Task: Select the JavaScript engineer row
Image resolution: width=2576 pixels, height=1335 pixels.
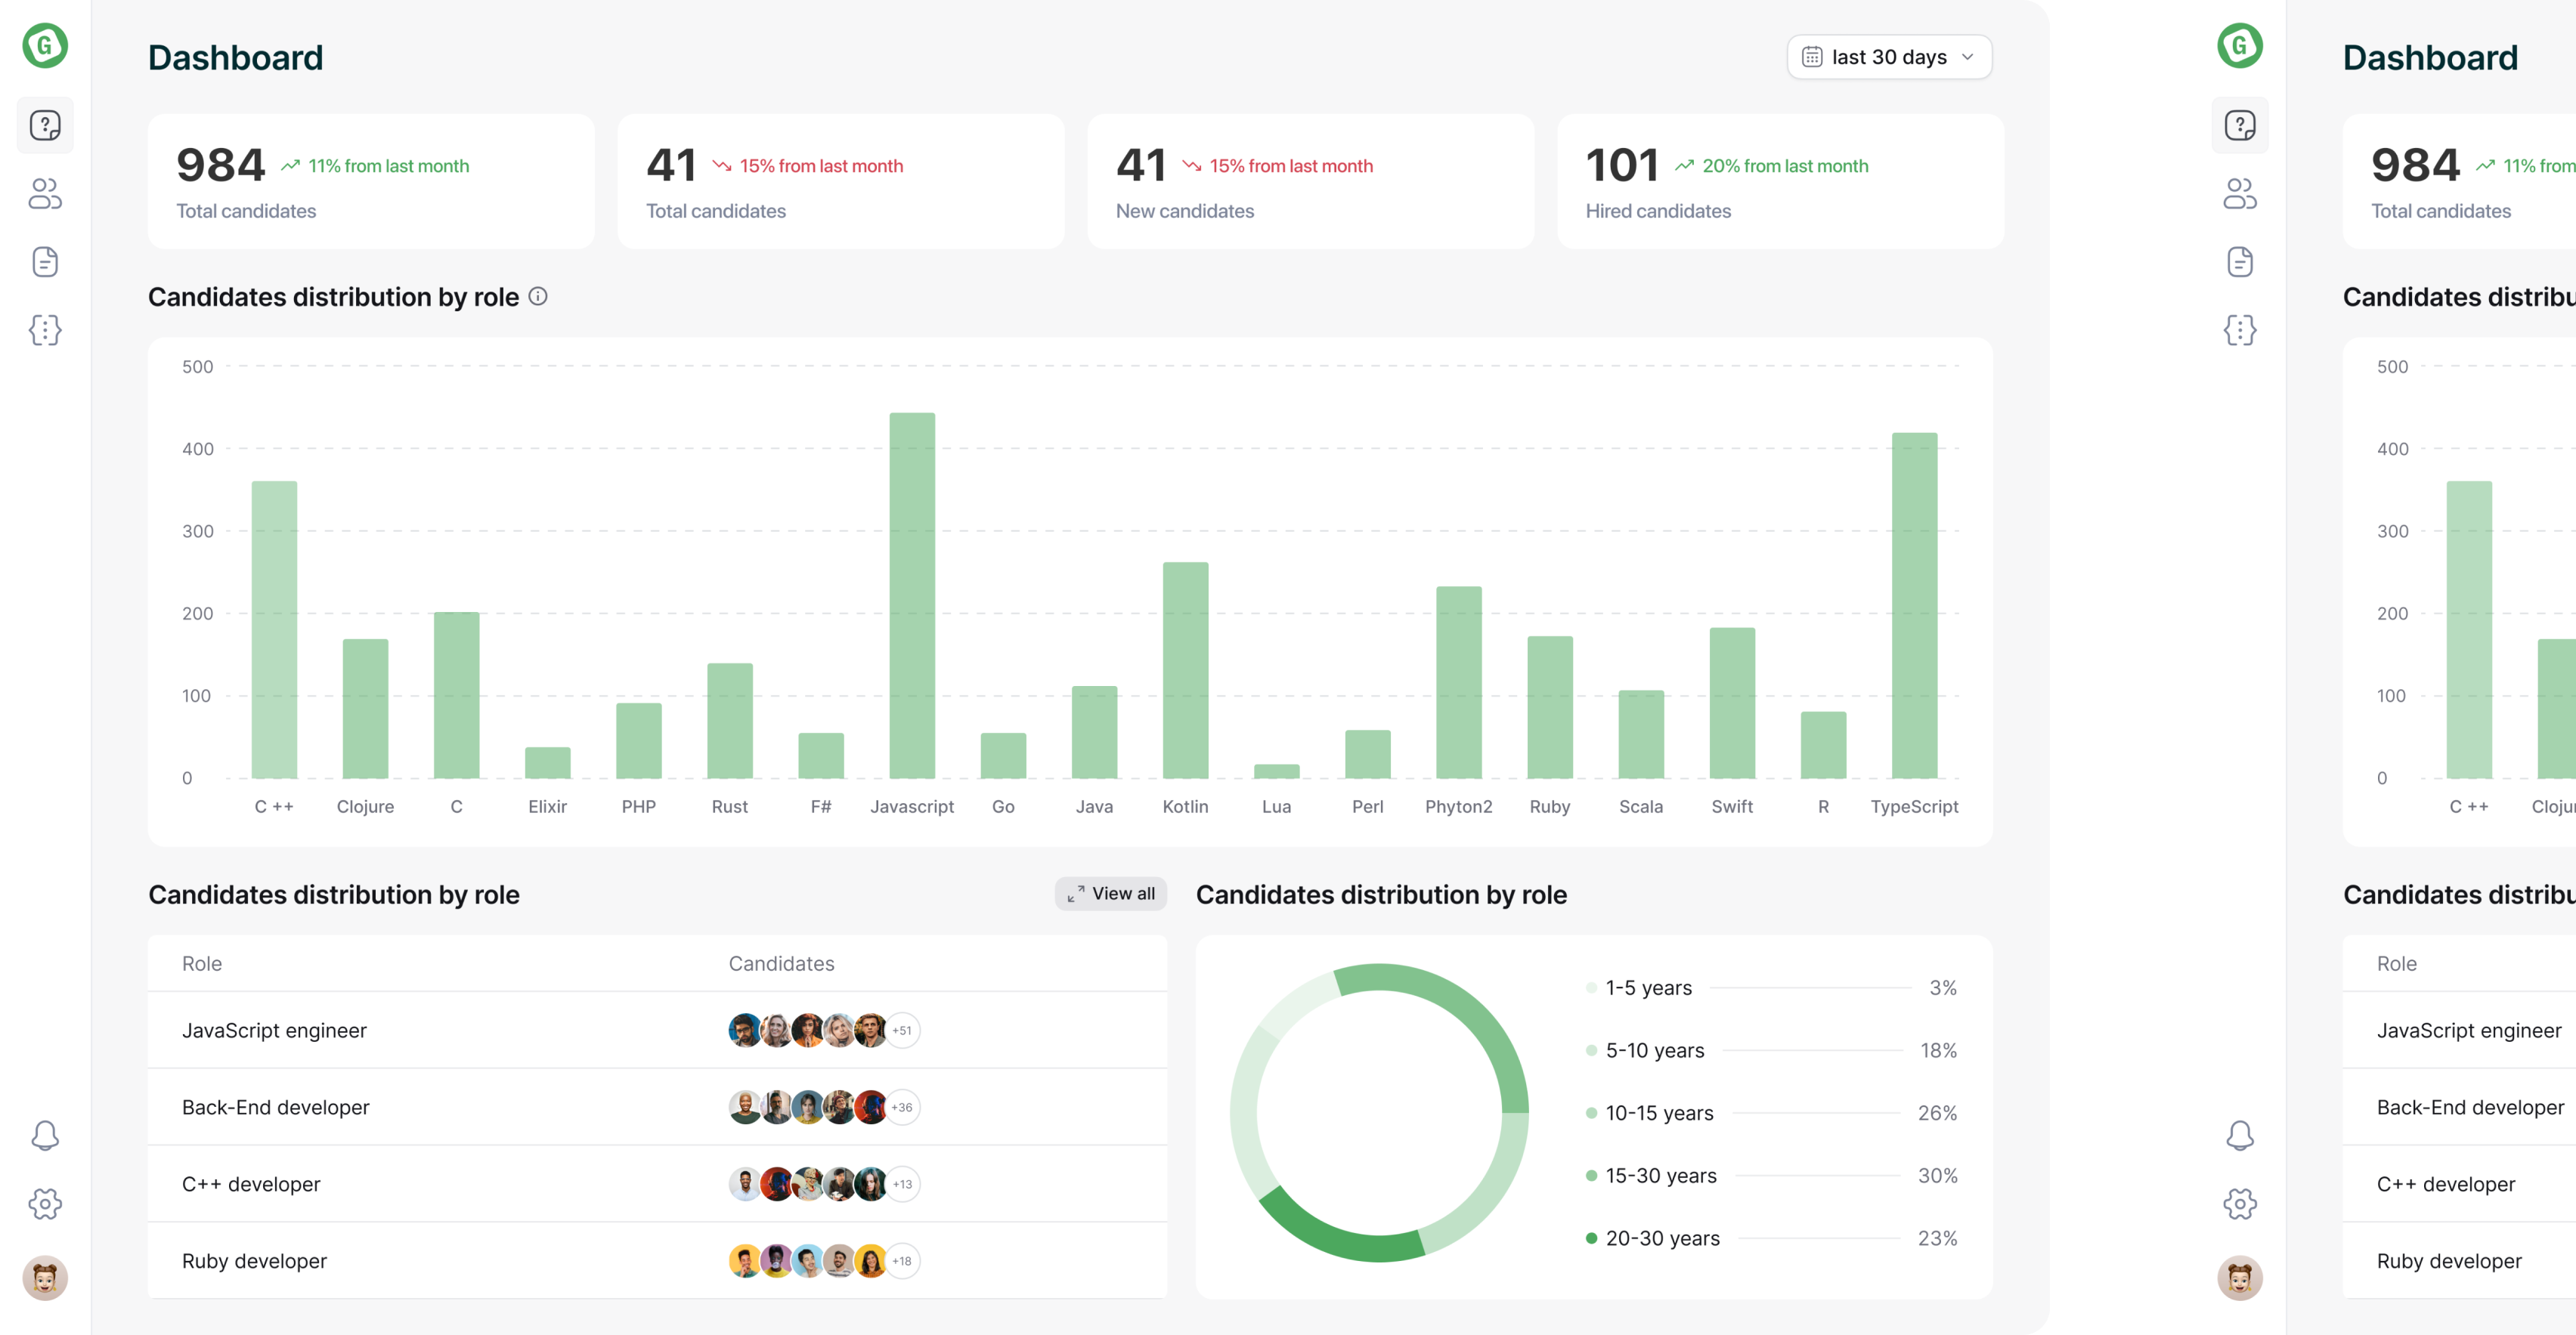Action: 274,1031
